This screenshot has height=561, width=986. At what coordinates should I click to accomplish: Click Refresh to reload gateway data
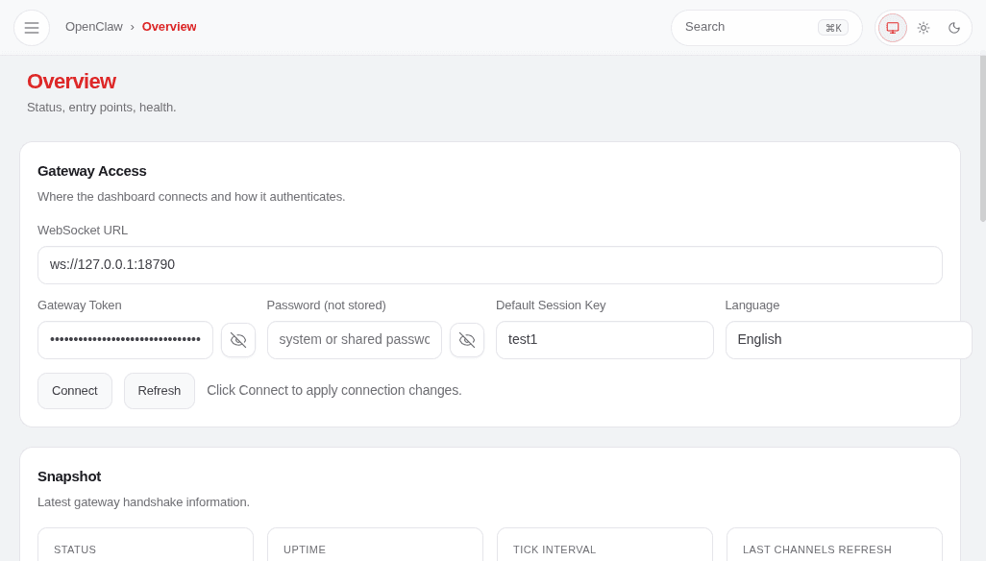click(x=159, y=390)
